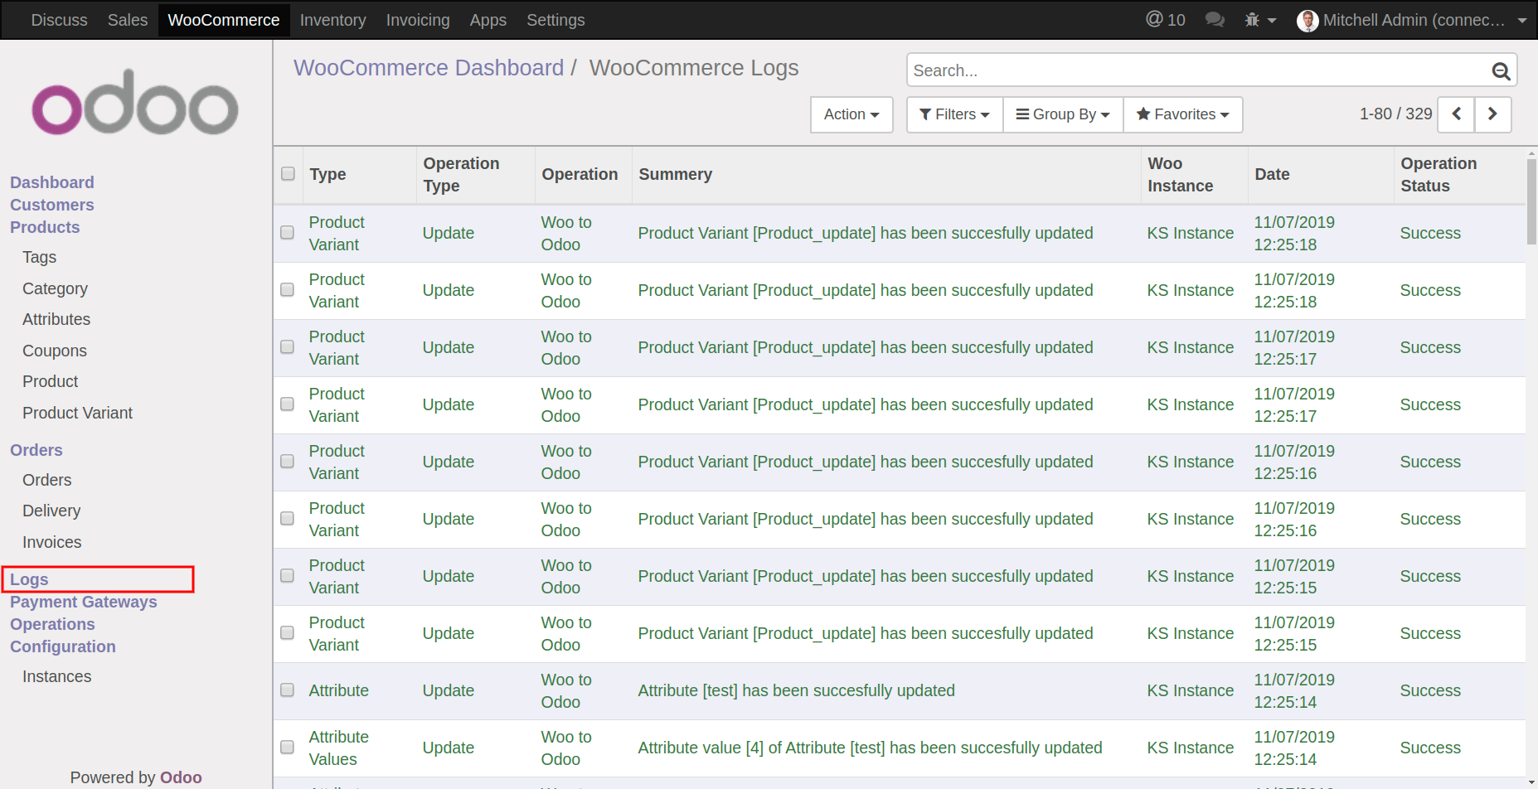
Task: Click Mitchell Admin user avatar
Action: click(x=1308, y=21)
